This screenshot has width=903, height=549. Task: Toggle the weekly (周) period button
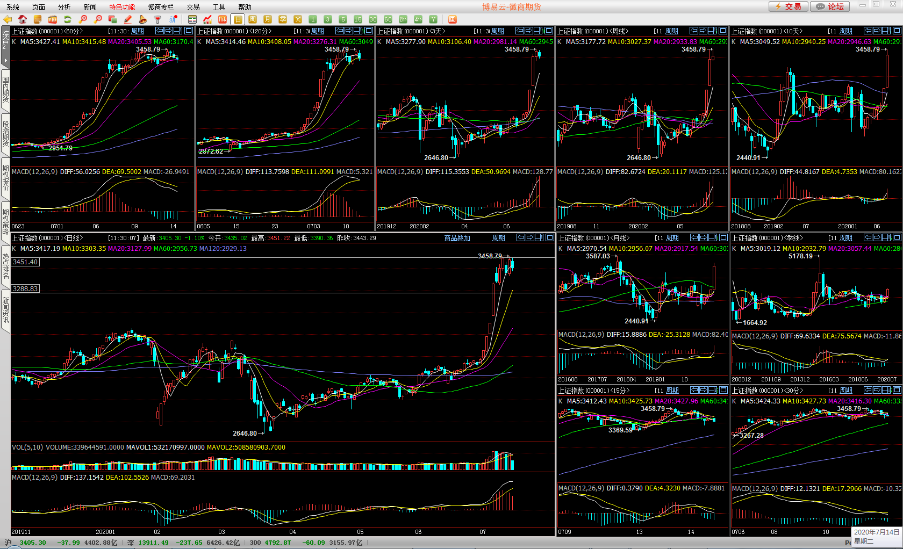[x=253, y=19]
